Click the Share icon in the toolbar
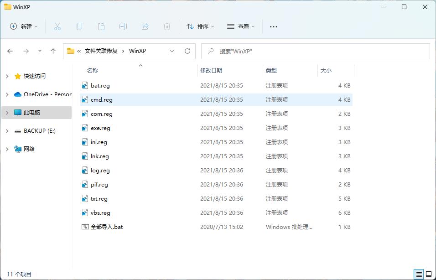This screenshot has height=280, width=436. coord(145,26)
